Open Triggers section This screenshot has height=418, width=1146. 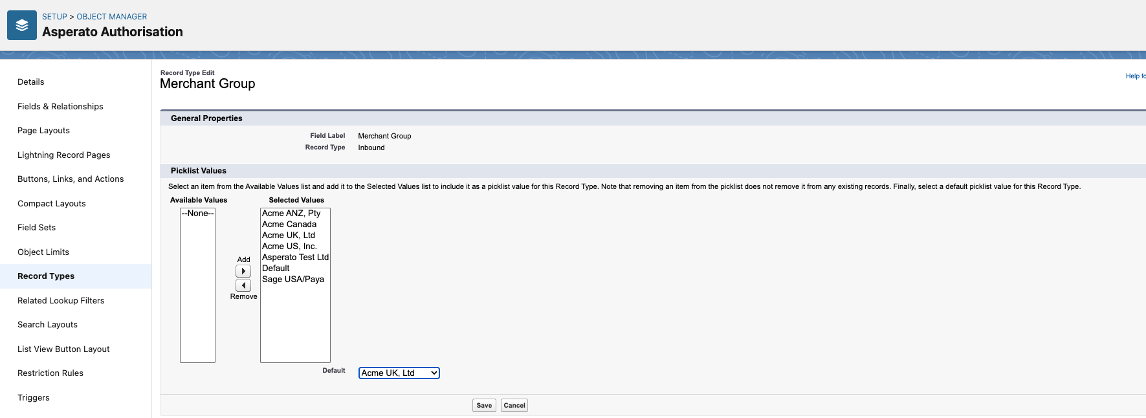pos(34,397)
